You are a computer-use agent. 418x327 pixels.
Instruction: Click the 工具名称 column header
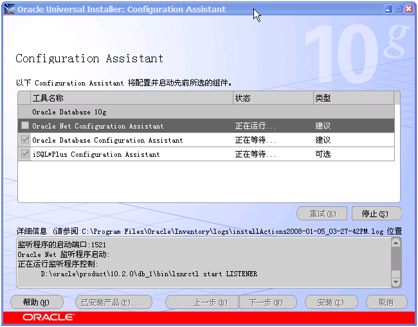click(x=132, y=98)
